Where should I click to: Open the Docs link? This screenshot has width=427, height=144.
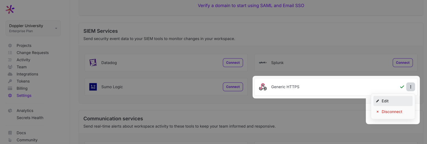[21, 133]
